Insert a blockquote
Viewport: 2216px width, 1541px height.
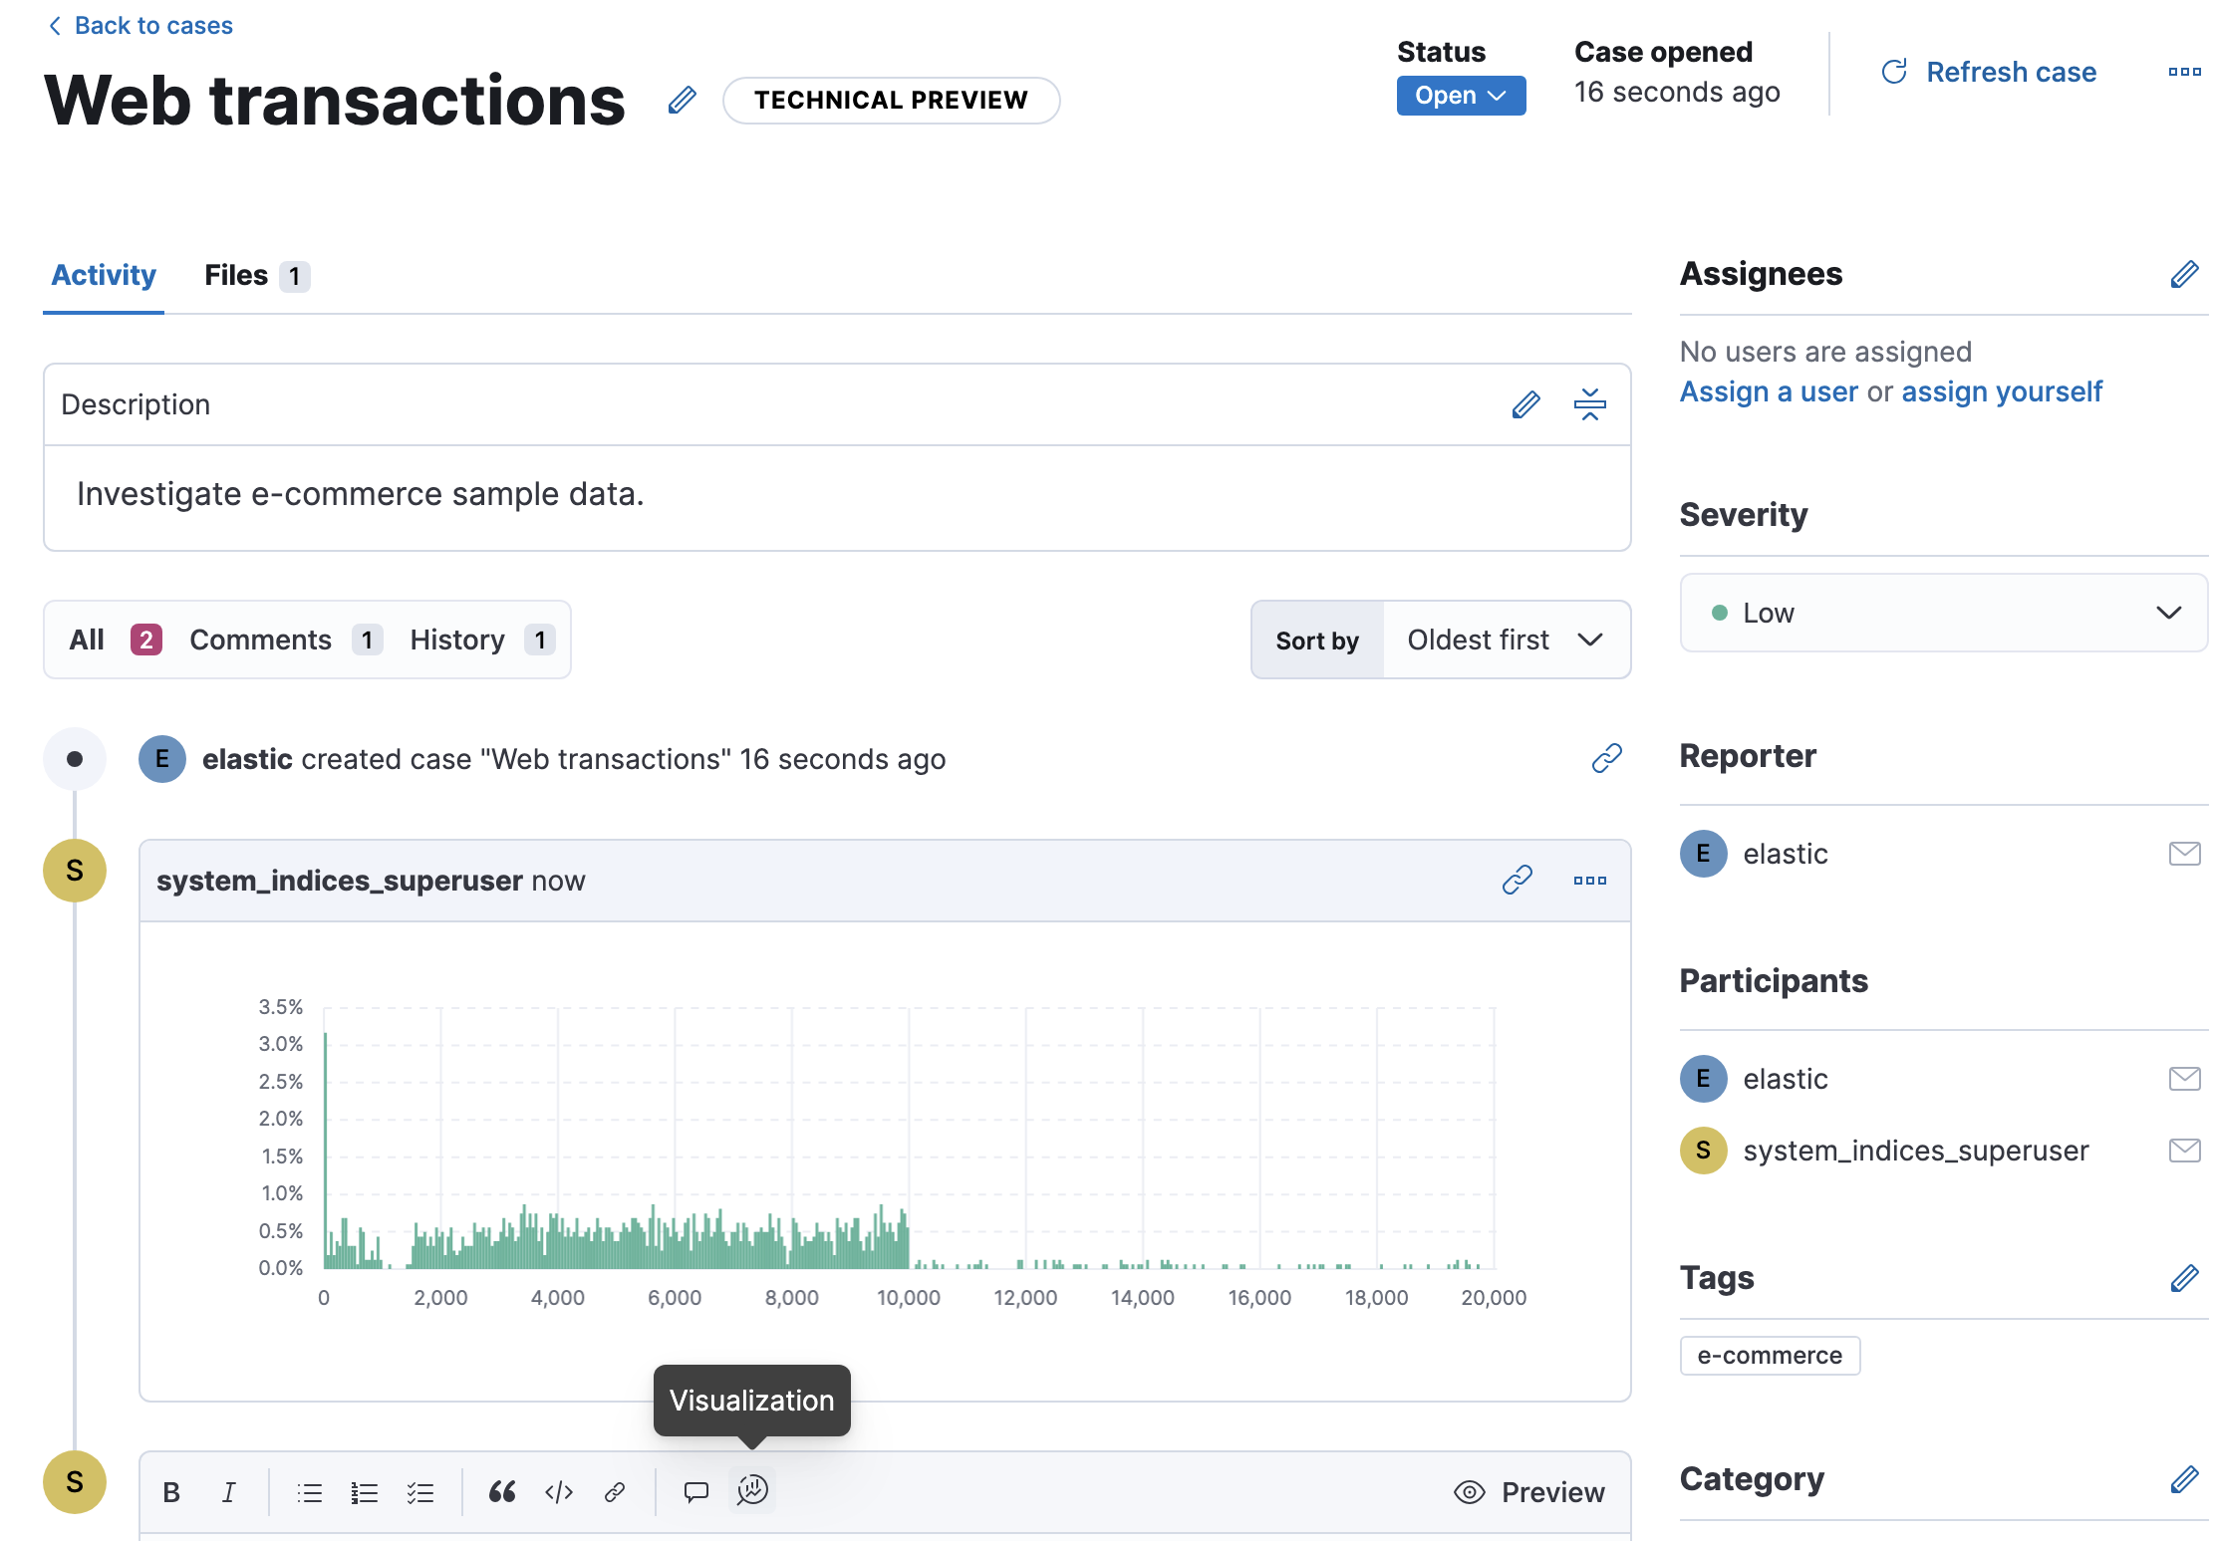click(x=502, y=1491)
